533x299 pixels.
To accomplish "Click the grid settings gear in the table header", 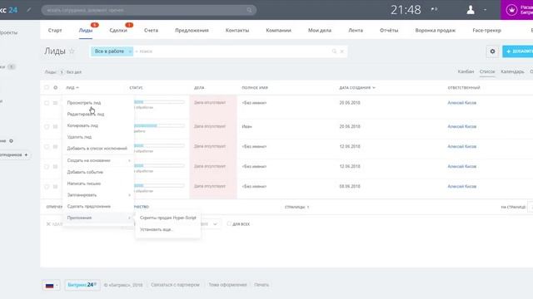I will [56, 87].
